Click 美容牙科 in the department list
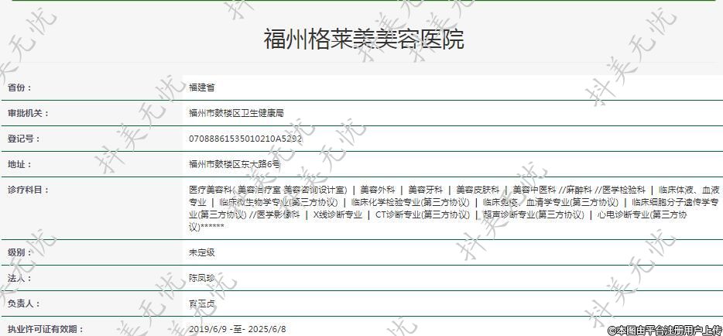Viewport: 723px width, 336px height. (426, 190)
